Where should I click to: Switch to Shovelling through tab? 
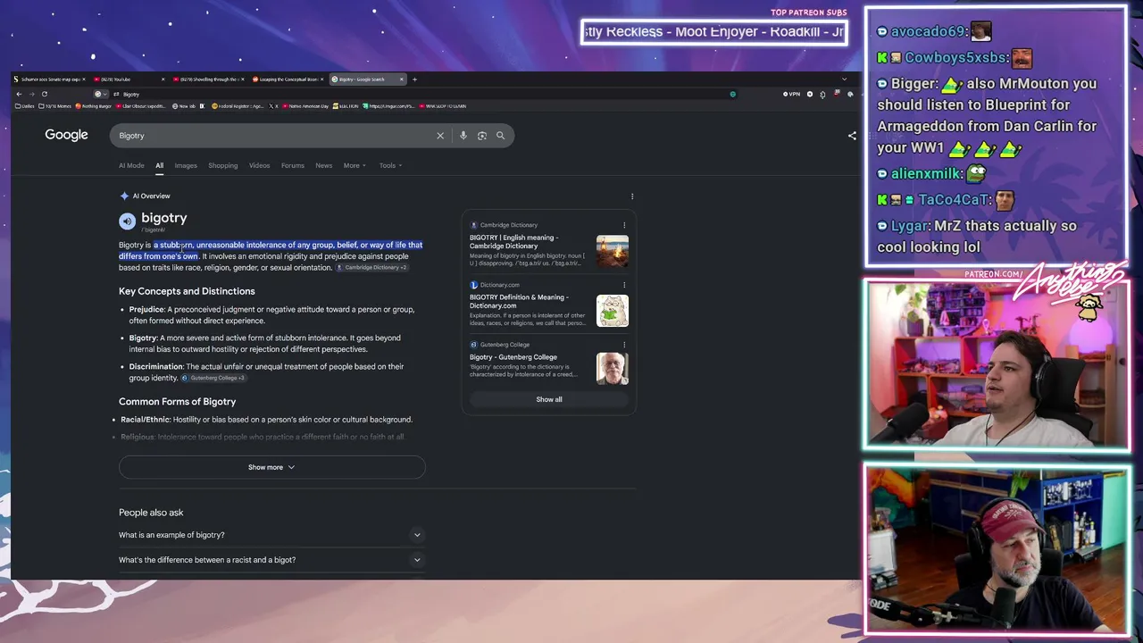pos(209,79)
